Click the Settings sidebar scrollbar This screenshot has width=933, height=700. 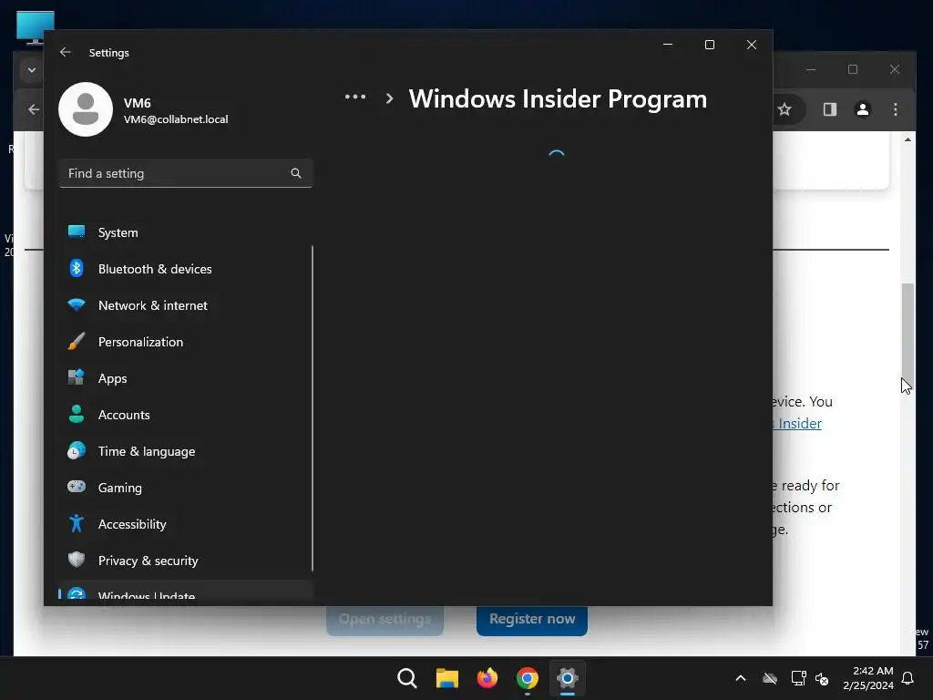click(x=313, y=408)
